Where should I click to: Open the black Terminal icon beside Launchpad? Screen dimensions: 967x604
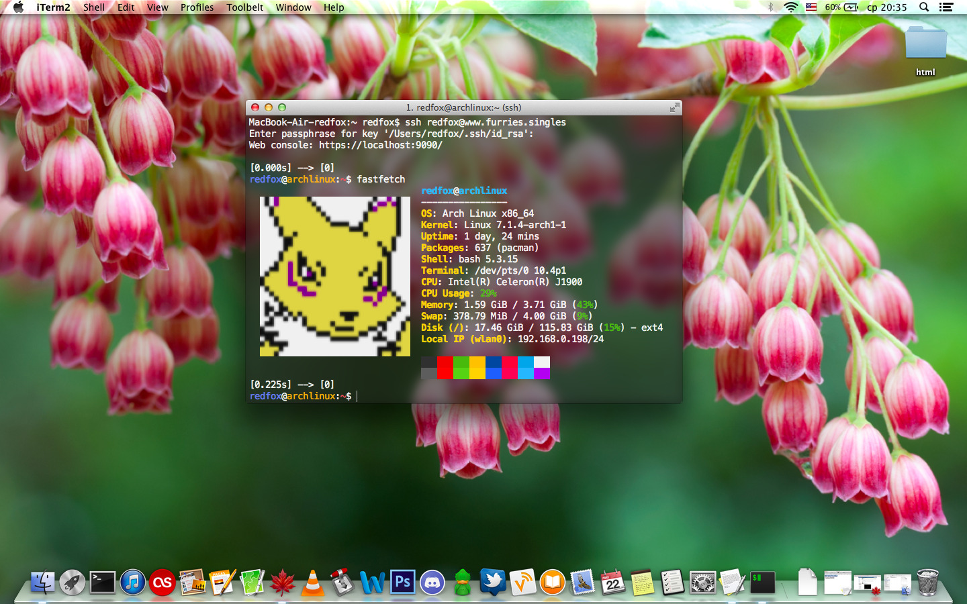pos(103,582)
